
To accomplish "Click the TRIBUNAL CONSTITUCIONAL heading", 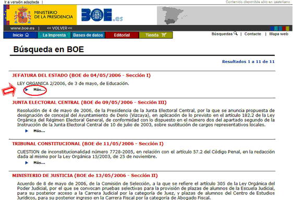I will [x=88, y=144].
